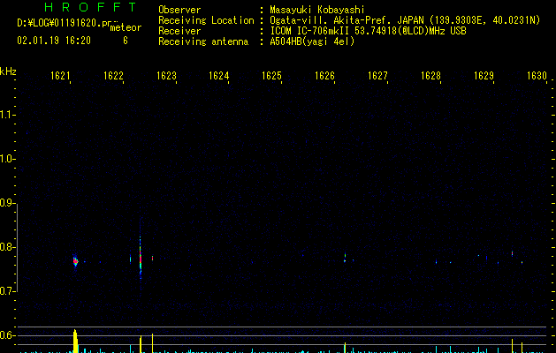The image size is (556, 353).
Task: Select the antenna value A504HB(yagi 4el)
Action: (312, 41)
